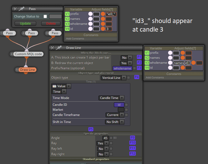This screenshot has width=208, height=164.
Task: Click the P3 parameter badge
Action: 139,68
